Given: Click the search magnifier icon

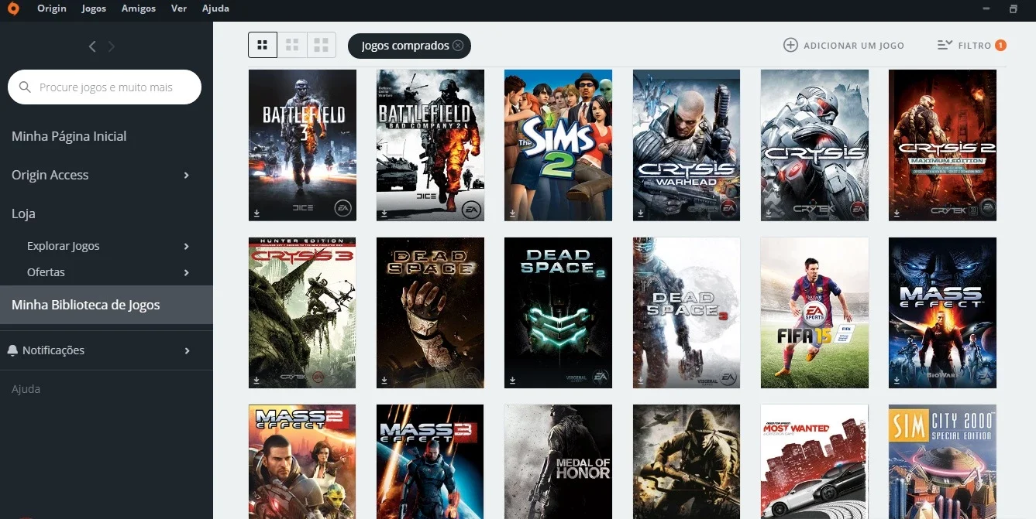Looking at the screenshot, I should point(25,87).
